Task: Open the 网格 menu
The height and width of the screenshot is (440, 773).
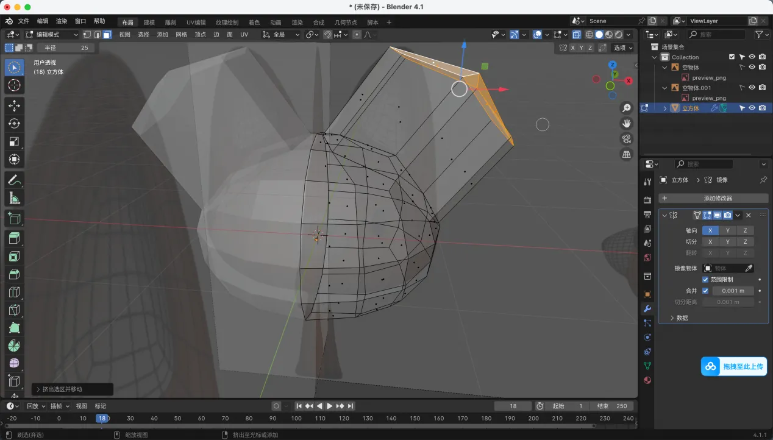Action: coord(181,35)
